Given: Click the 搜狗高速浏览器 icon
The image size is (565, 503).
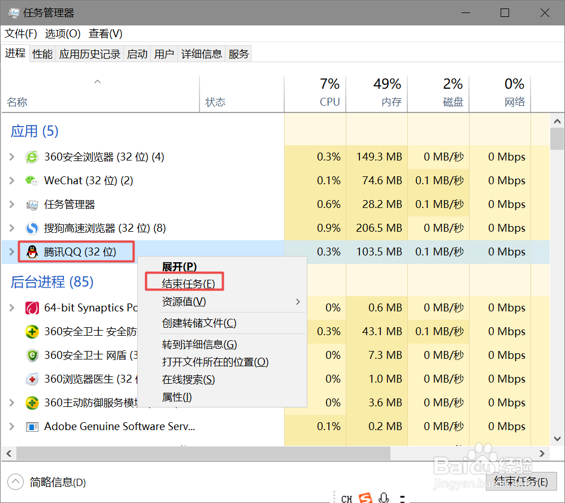Looking at the screenshot, I should 32,228.
